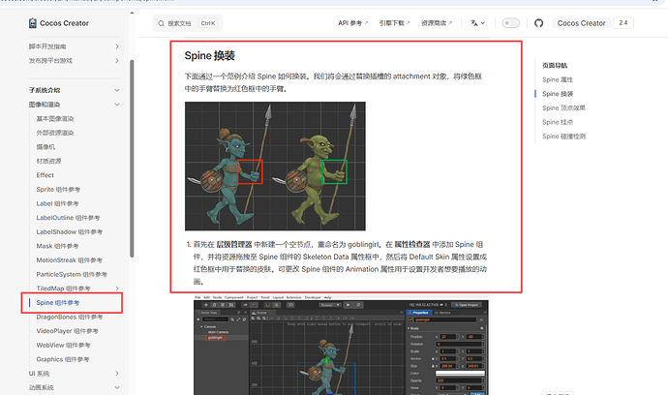Click the 页面导航 heading text
668x395 pixels.
555,66
